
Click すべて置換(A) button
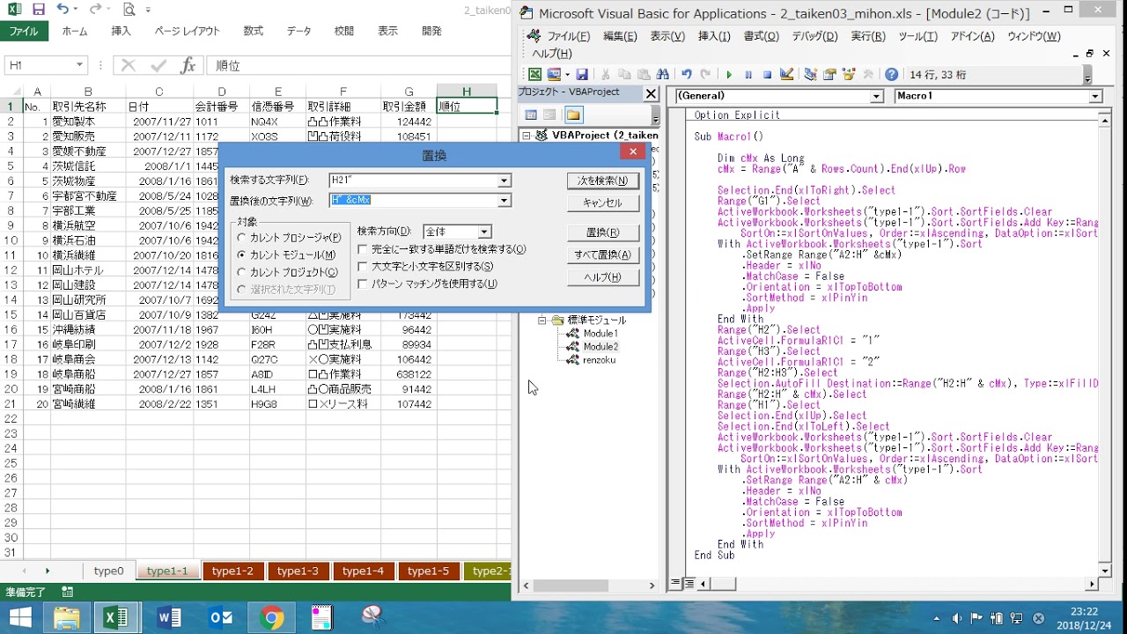[x=602, y=254]
